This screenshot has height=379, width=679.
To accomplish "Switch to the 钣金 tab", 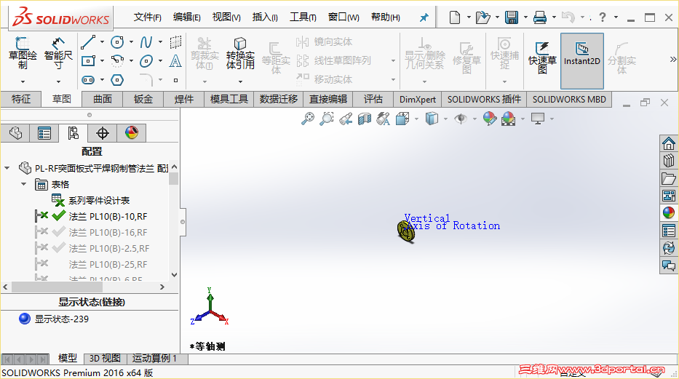I will tap(143, 99).
